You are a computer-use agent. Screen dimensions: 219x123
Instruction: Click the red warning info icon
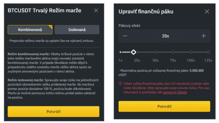[120, 83]
